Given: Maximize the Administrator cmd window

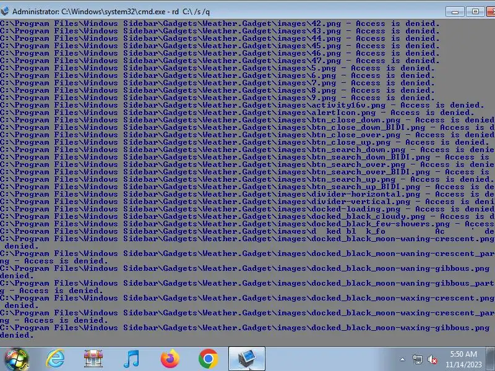Looking at the screenshot, I should click(x=475, y=12).
